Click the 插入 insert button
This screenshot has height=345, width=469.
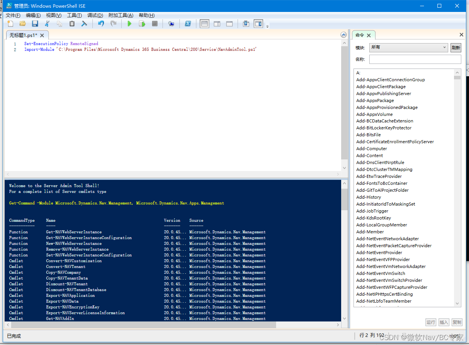[444, 322]
